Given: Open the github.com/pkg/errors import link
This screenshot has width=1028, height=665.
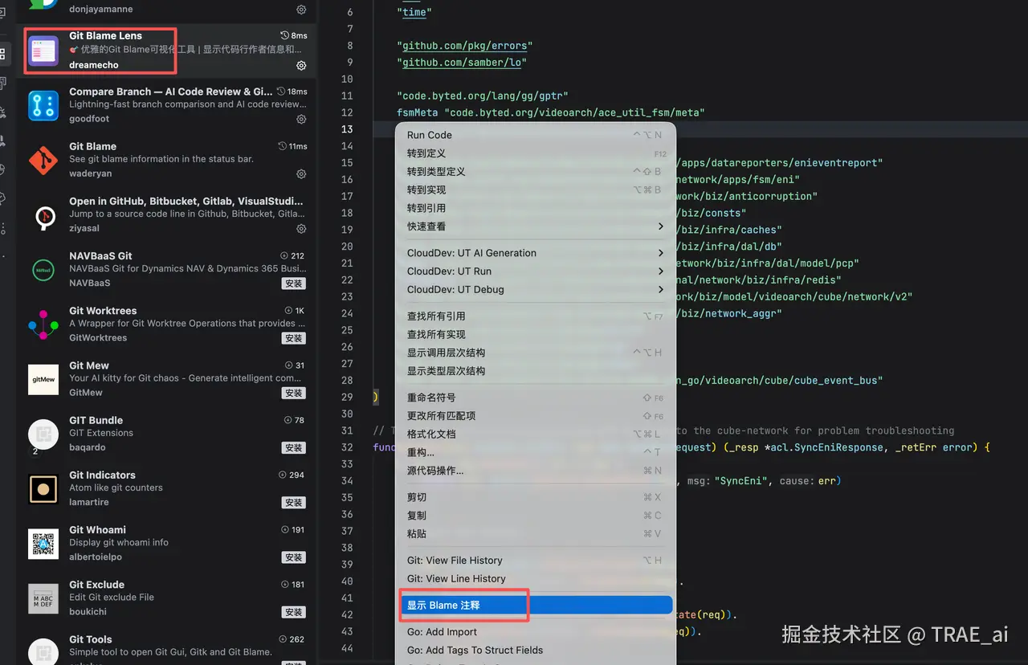Looking at the screenshot, I should tap(464, 46).
